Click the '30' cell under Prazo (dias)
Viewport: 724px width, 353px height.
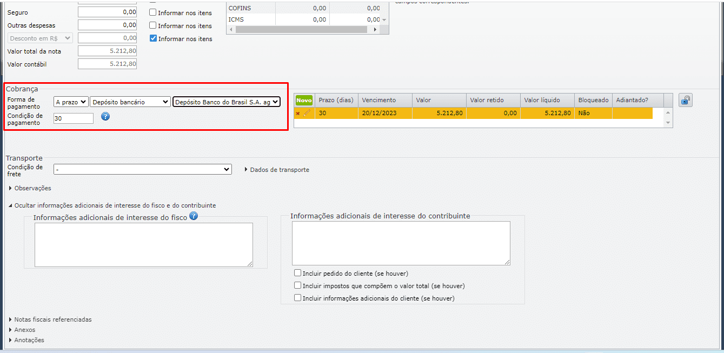coord(336,113)
